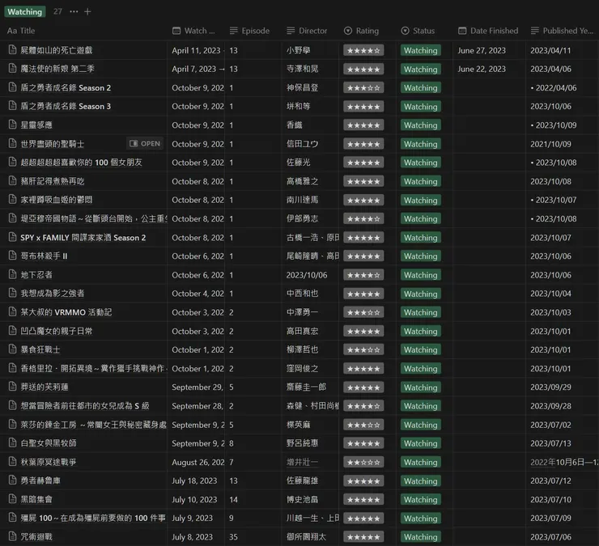This screenshot has height=546, width=599.
Task: Click page icon of 盾之勇者成名錄 Season 3
Action: [x=13, y=106]
